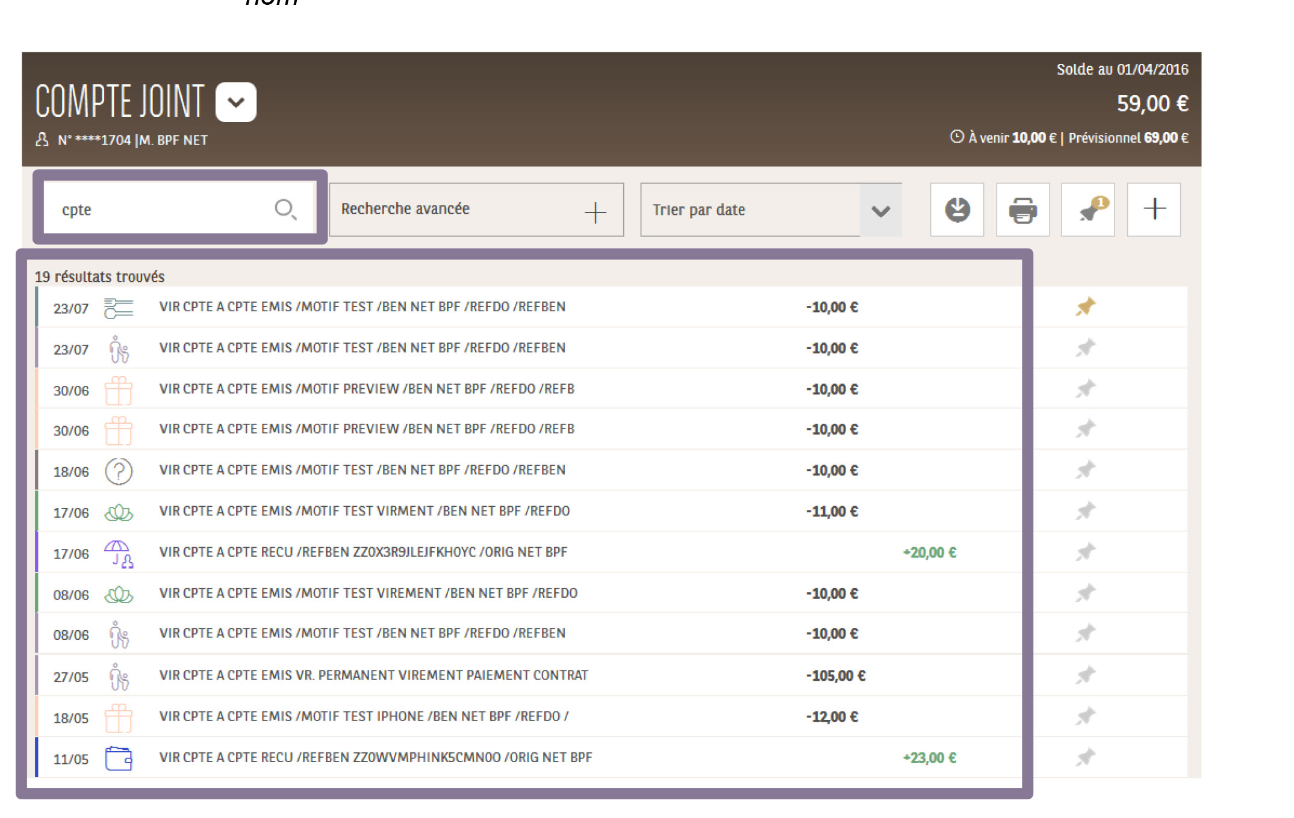Click gift category icon on second 30/06 row

119,430
